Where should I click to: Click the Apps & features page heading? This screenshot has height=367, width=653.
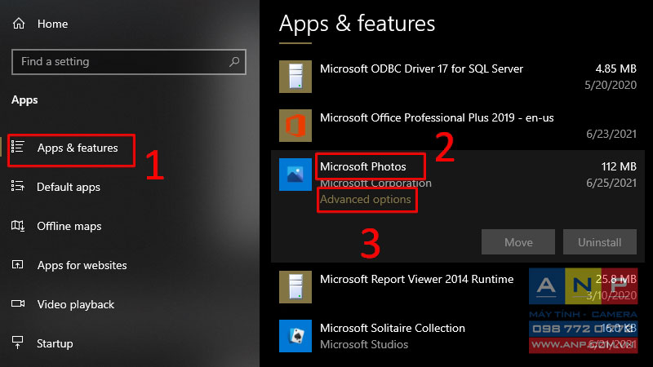point(357,24)
